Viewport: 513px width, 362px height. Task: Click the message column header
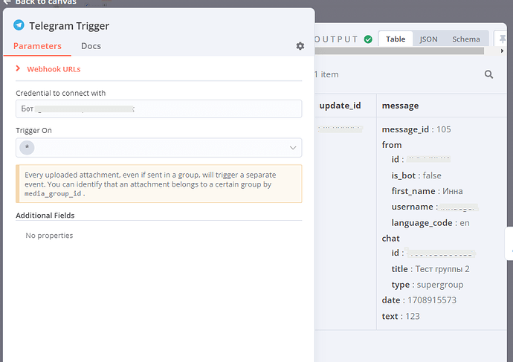[x=400, y=106]
